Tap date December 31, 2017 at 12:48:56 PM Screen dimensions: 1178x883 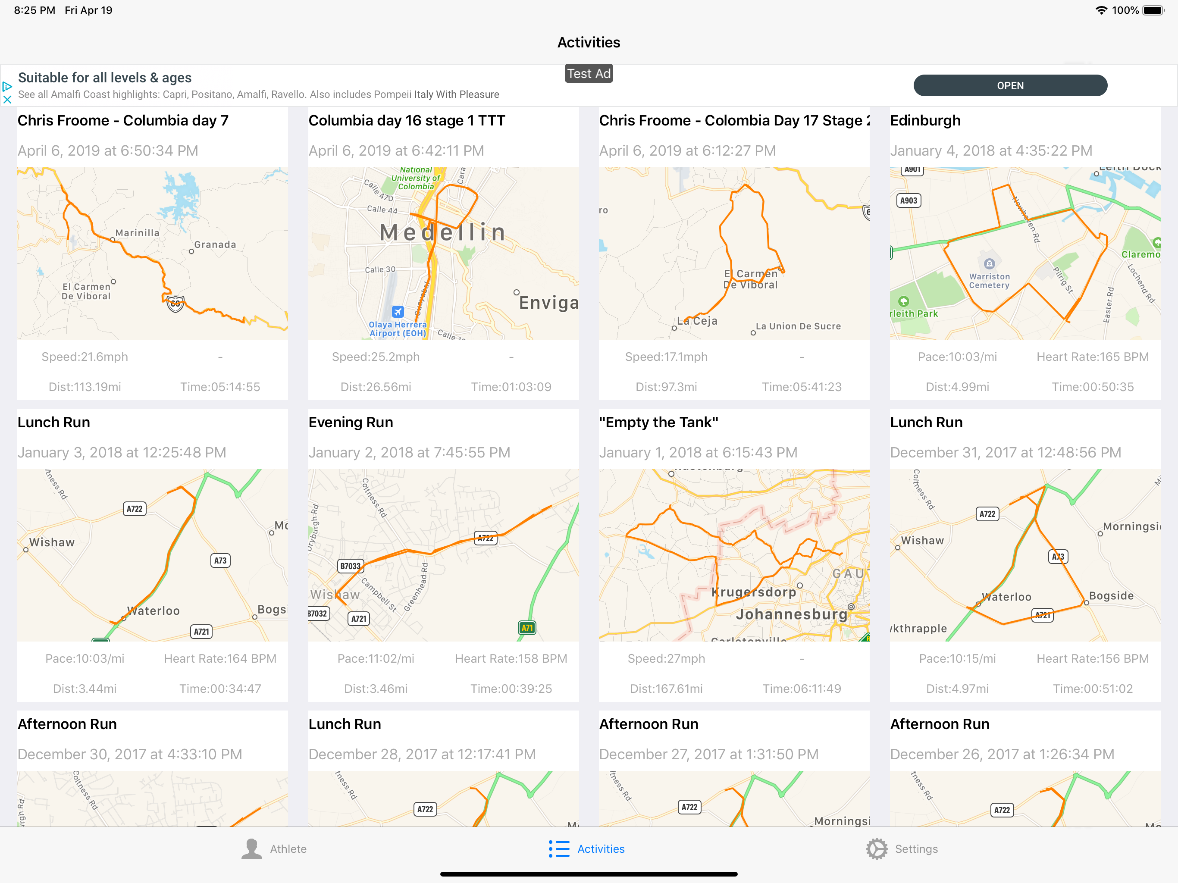[1006, 453]
